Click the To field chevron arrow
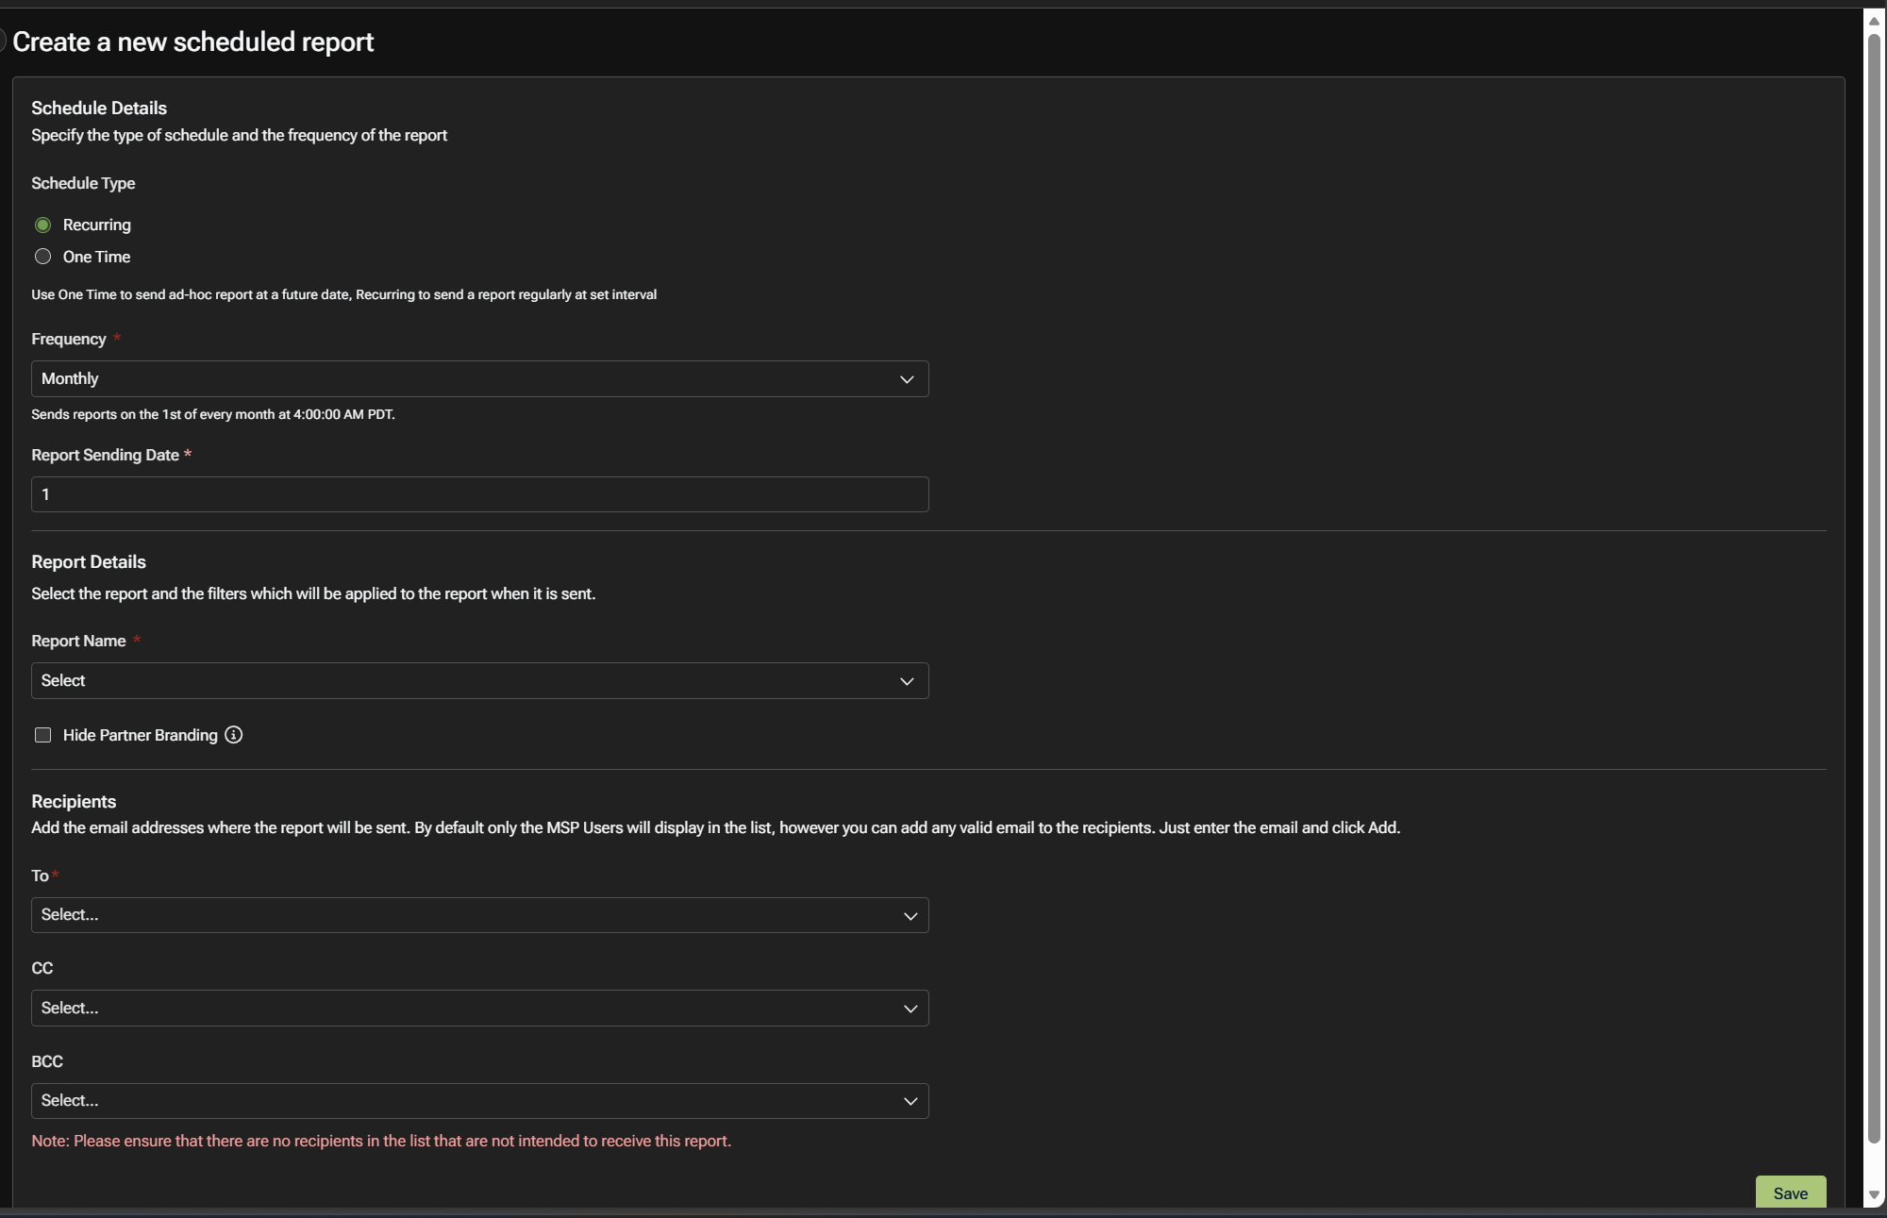1887x1218 pixels. pos(910,916)
